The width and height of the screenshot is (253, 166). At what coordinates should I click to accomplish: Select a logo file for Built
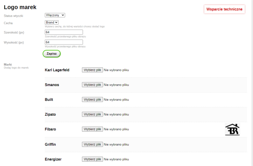pyautogui.click(x=93, y=99)
